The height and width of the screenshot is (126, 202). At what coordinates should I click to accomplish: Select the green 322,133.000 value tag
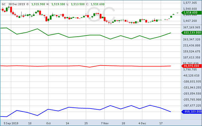191,33
